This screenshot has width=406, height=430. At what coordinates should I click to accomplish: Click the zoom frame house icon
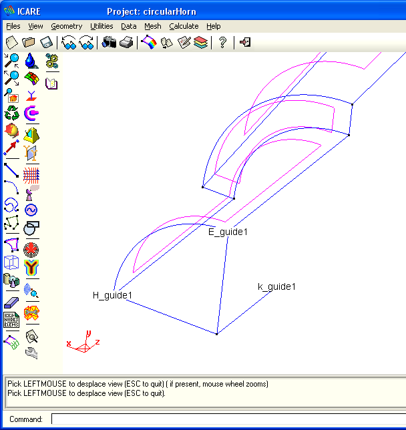click(x=11, y=95)
